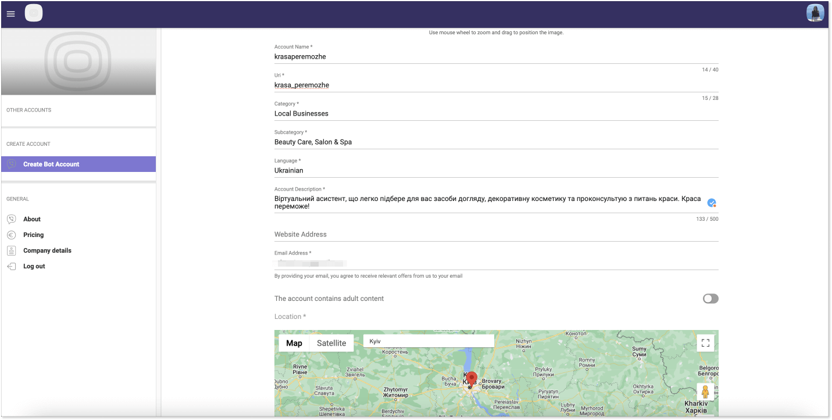Viewport: 832px width, 420px height.
Task: Click the Zhytomyr label on map
Action: coord(396,392)
